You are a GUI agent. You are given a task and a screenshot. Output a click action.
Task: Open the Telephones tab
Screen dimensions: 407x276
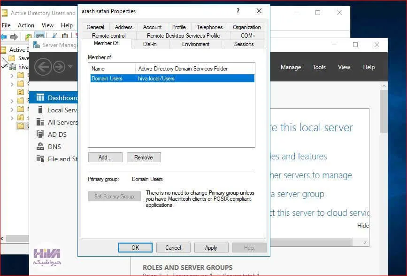point(209,27)
